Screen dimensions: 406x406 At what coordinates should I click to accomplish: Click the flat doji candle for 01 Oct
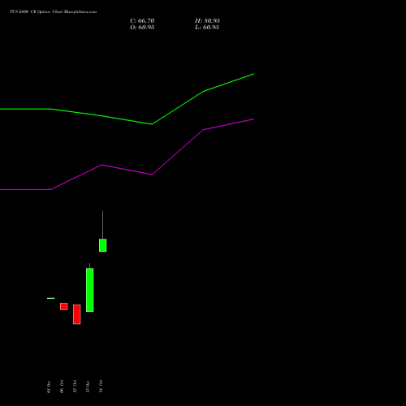[51, 298]
